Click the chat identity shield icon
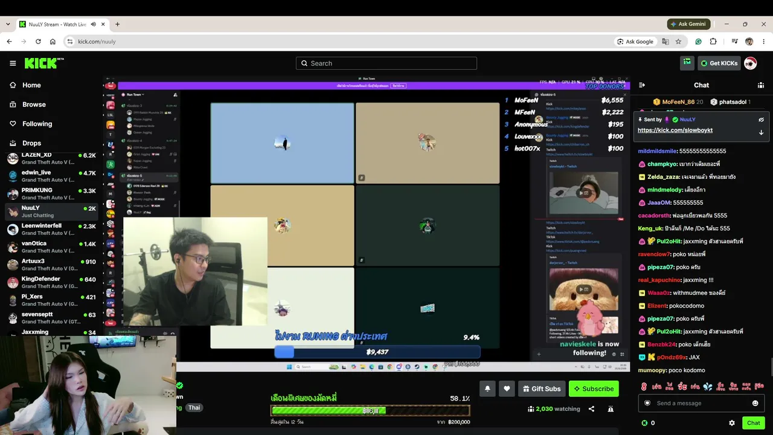Viewport: 773px width, 435px height. 647,403
